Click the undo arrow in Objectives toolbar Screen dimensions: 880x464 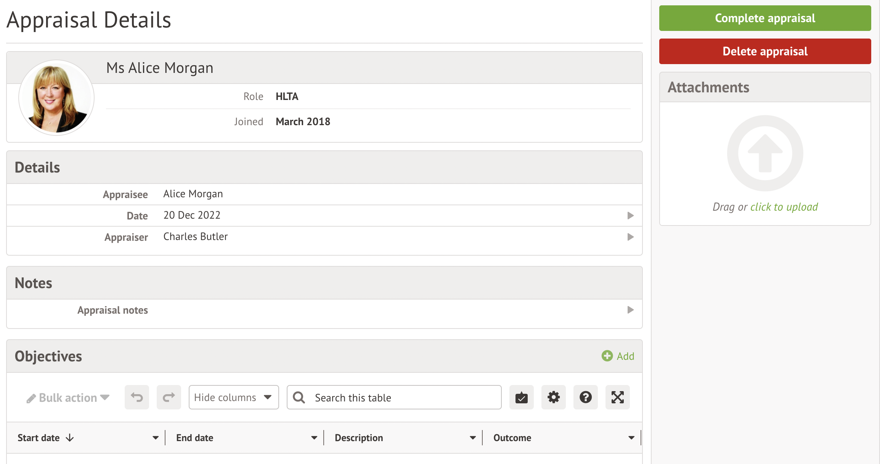click(137, 397)
